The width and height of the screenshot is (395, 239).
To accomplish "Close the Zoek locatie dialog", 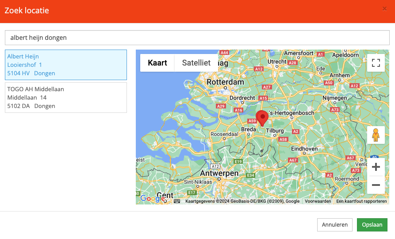I will (x=384, y=9).
